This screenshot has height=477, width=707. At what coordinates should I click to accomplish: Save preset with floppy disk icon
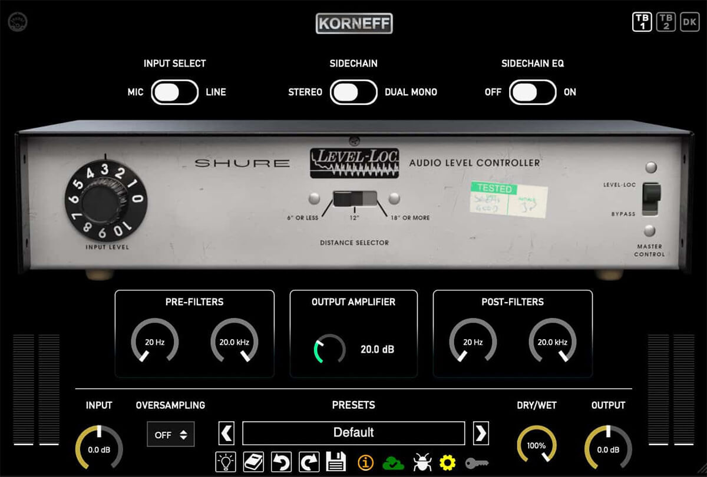[336, 462]
